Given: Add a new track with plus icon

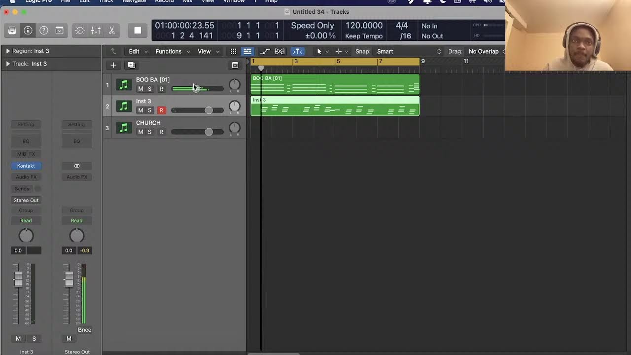Looking at the screenshot, I should (113, 65).
